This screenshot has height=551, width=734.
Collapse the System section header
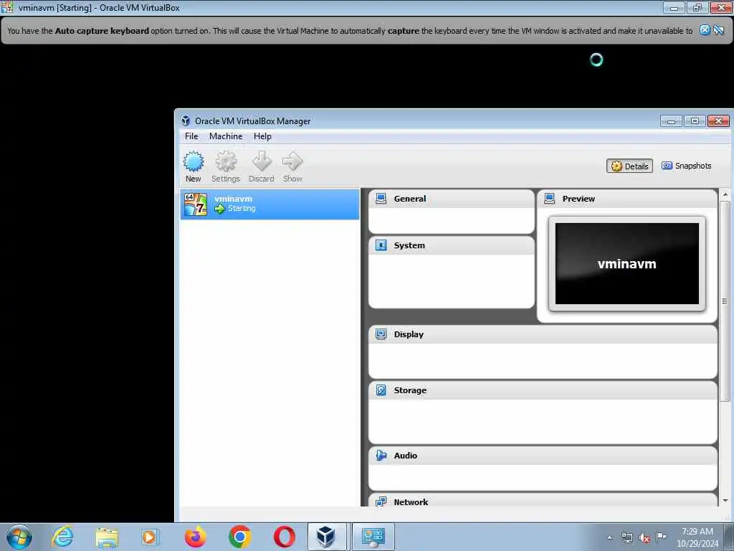click(x=452, y=245)
